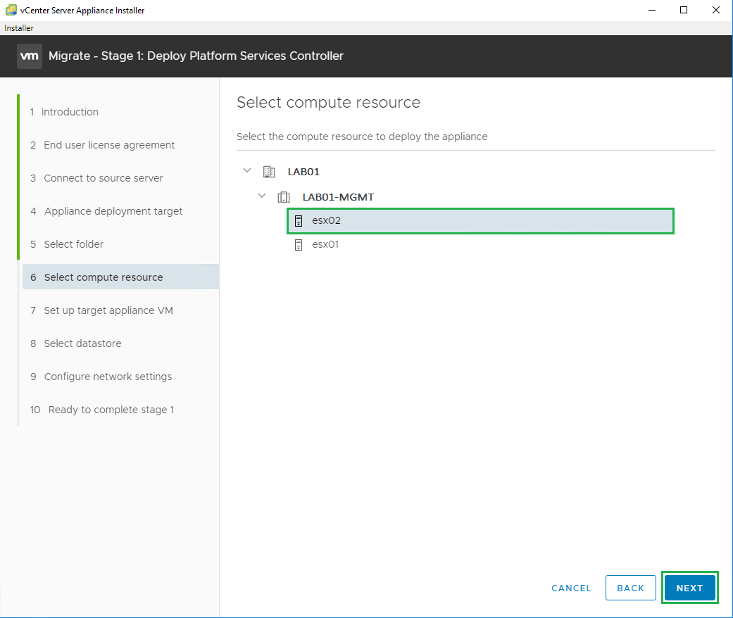Image resolution: width=733 pixels, height=618 pixels.
Task: Return to Connect to source server step
Action: pos(103,178)
